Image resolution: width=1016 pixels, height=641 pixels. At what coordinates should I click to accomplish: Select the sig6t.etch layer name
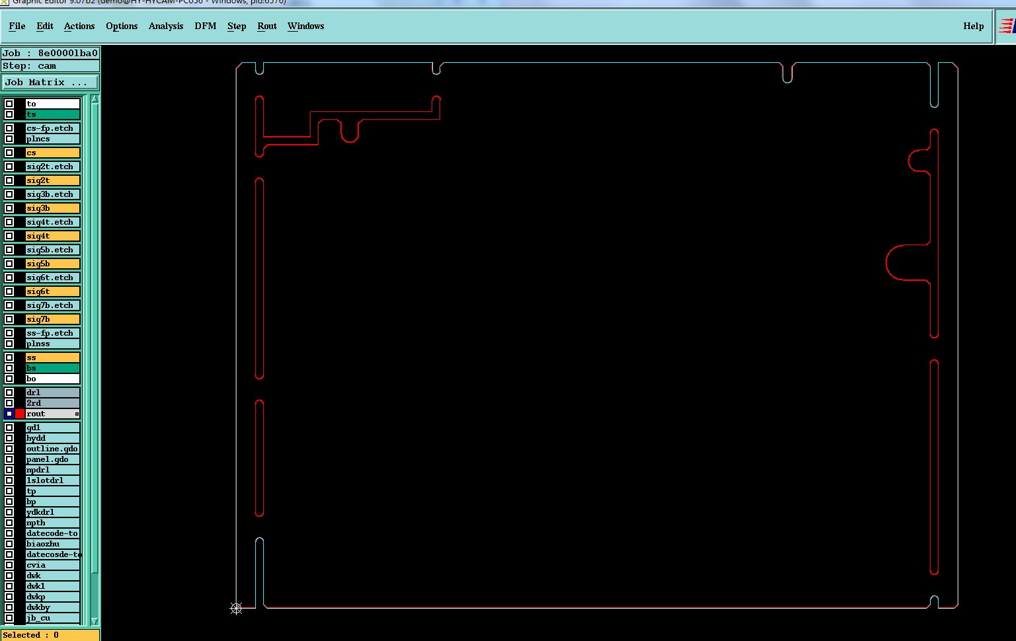point(53,278)
